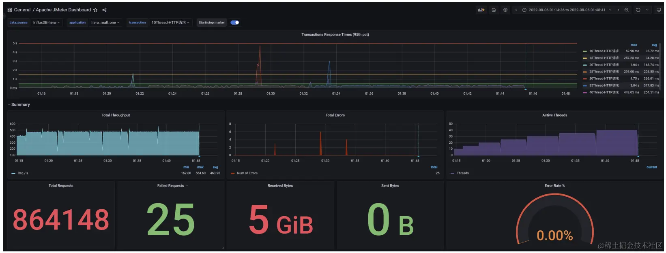Screen dimensions: 666x253
Task: Open Transactions Response Times panel title menu
Action: pyautogui.click(x=335, y=34)
